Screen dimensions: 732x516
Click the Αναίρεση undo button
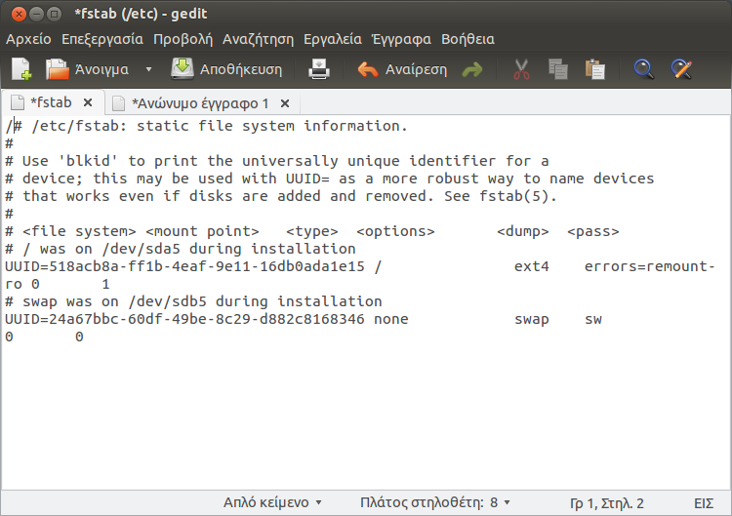(x=402, y=69)
